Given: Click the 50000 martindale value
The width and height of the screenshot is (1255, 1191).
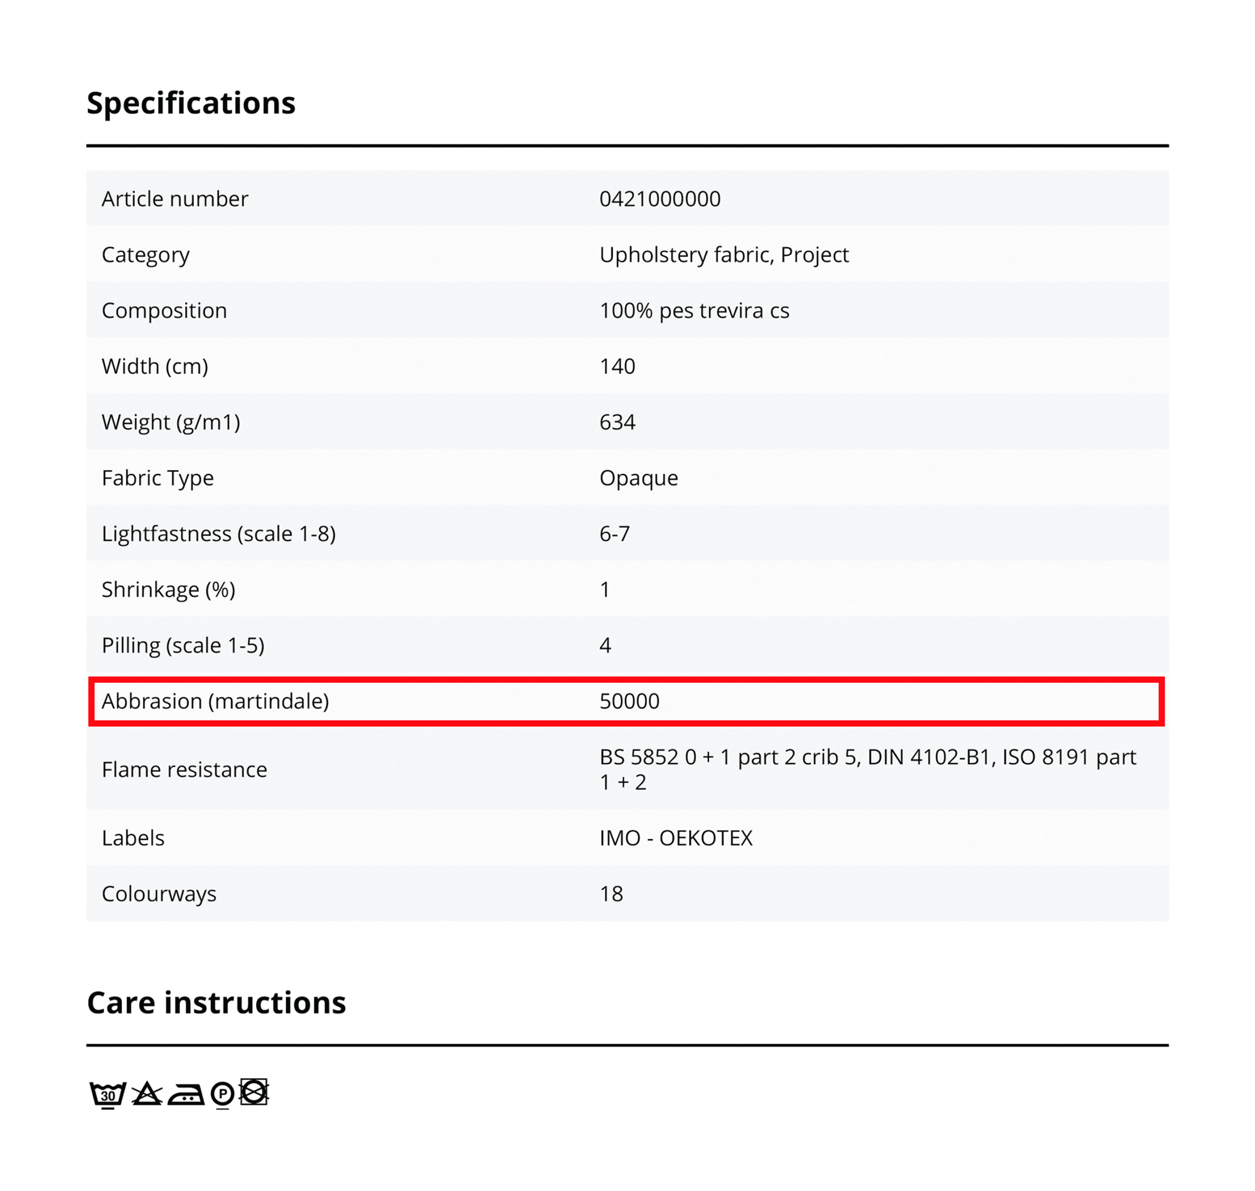Looking at the screenshot, I should click(629, 701).
